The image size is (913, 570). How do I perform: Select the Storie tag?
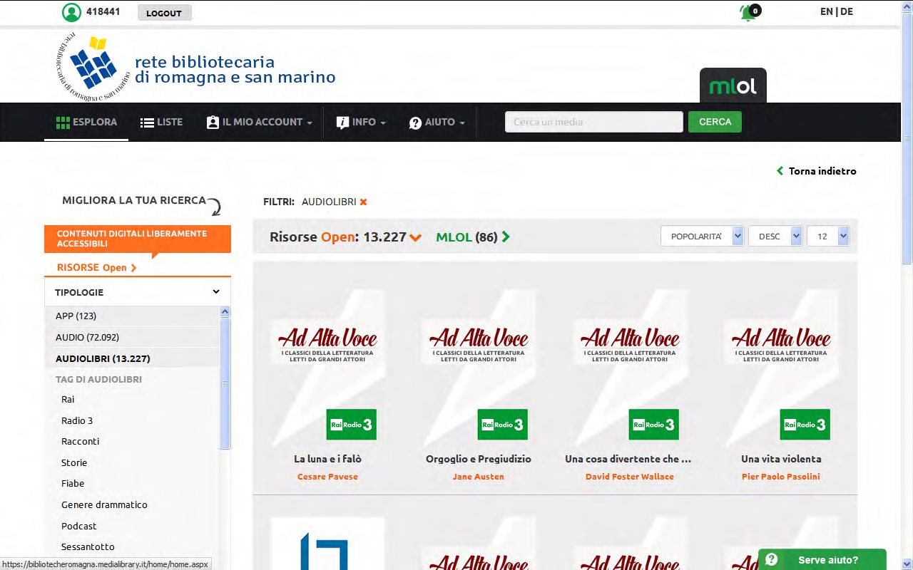(74, 462)
